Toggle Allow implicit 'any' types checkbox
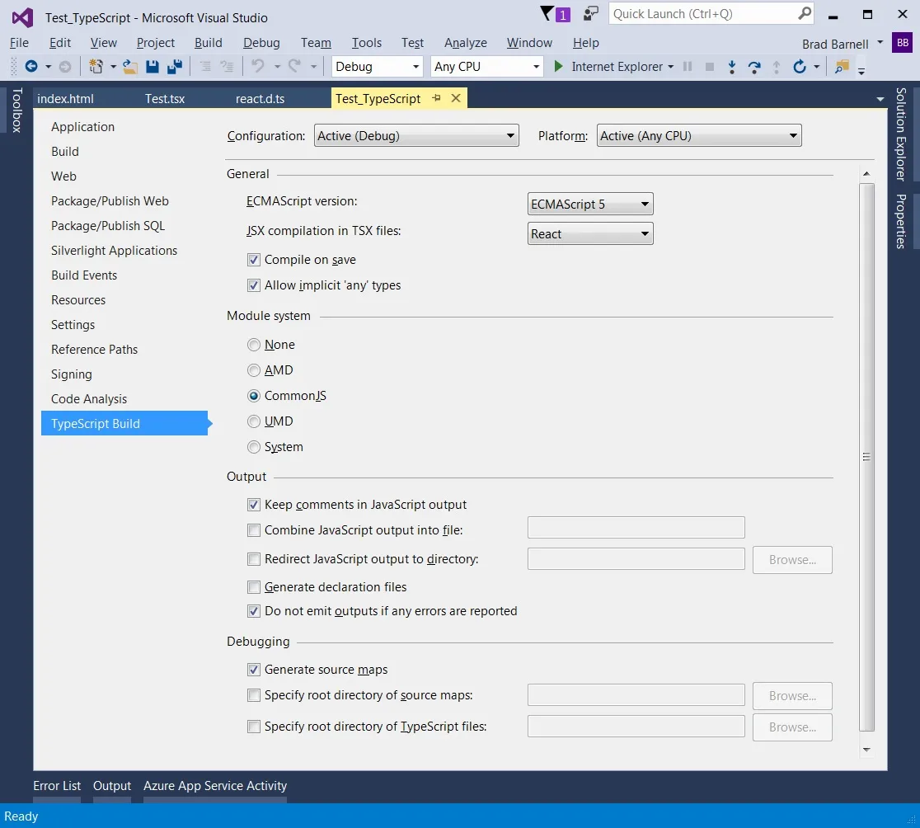 pyautogui.click(x=253, y=285)
